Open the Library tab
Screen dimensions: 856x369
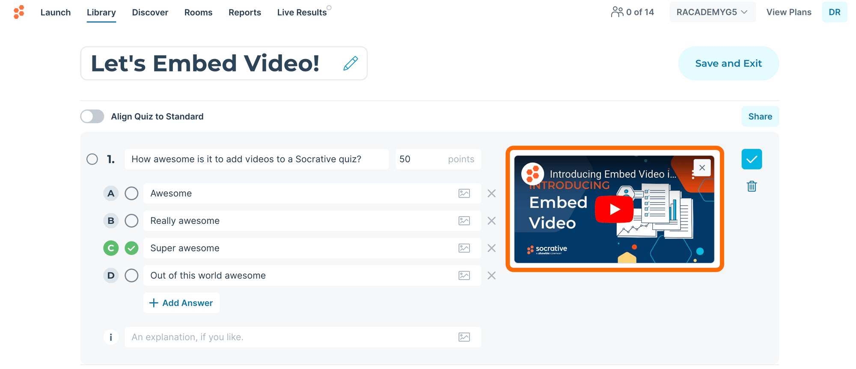tap(101, 12)
